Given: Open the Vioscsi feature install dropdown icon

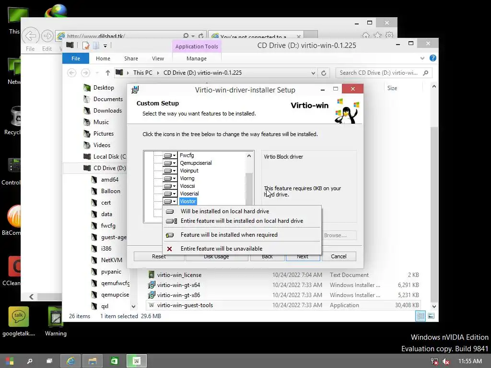Looking at the screenshot, I should coord(170,186).
